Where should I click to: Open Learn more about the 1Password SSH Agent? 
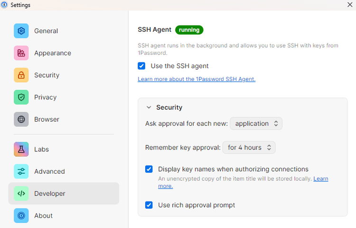point(197,79)
